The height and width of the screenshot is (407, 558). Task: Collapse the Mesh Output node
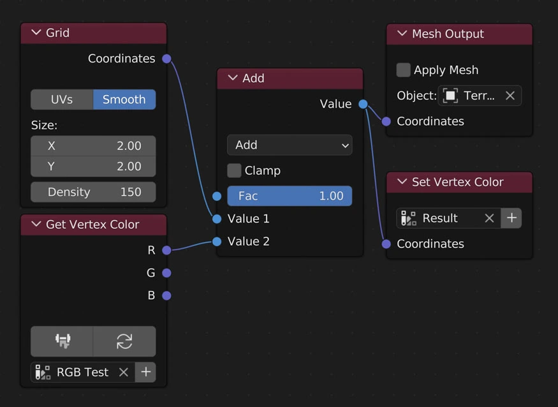(x=402, y=34)
